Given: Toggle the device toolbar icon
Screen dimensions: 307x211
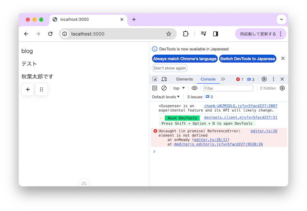Looking at the screenshot, I should (164, 79).
